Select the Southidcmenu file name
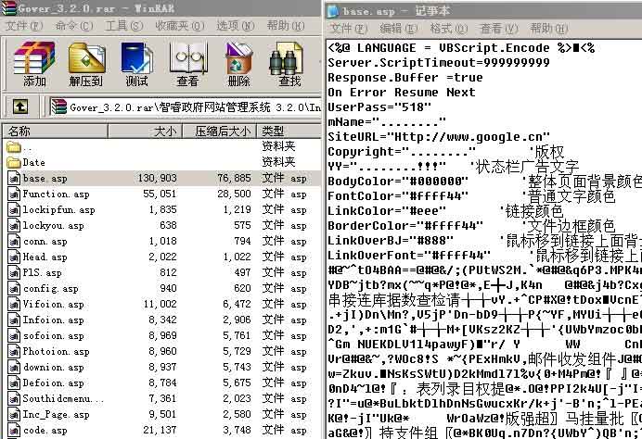This screenshot has width=642, height=439. click(63, 398)
